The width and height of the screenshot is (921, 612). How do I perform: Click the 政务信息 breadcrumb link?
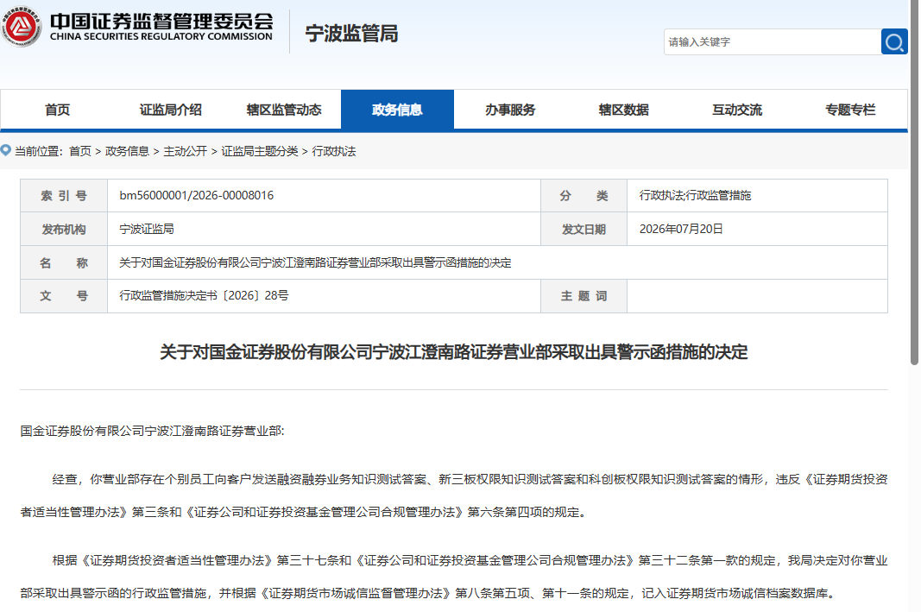127,152
